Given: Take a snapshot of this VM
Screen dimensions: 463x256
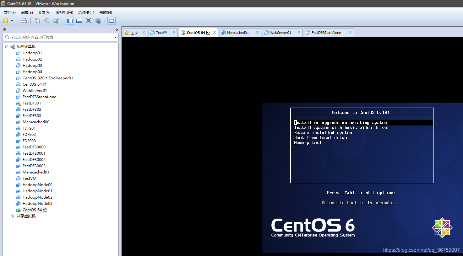Looking at the screenshot, I should point(37,21).
